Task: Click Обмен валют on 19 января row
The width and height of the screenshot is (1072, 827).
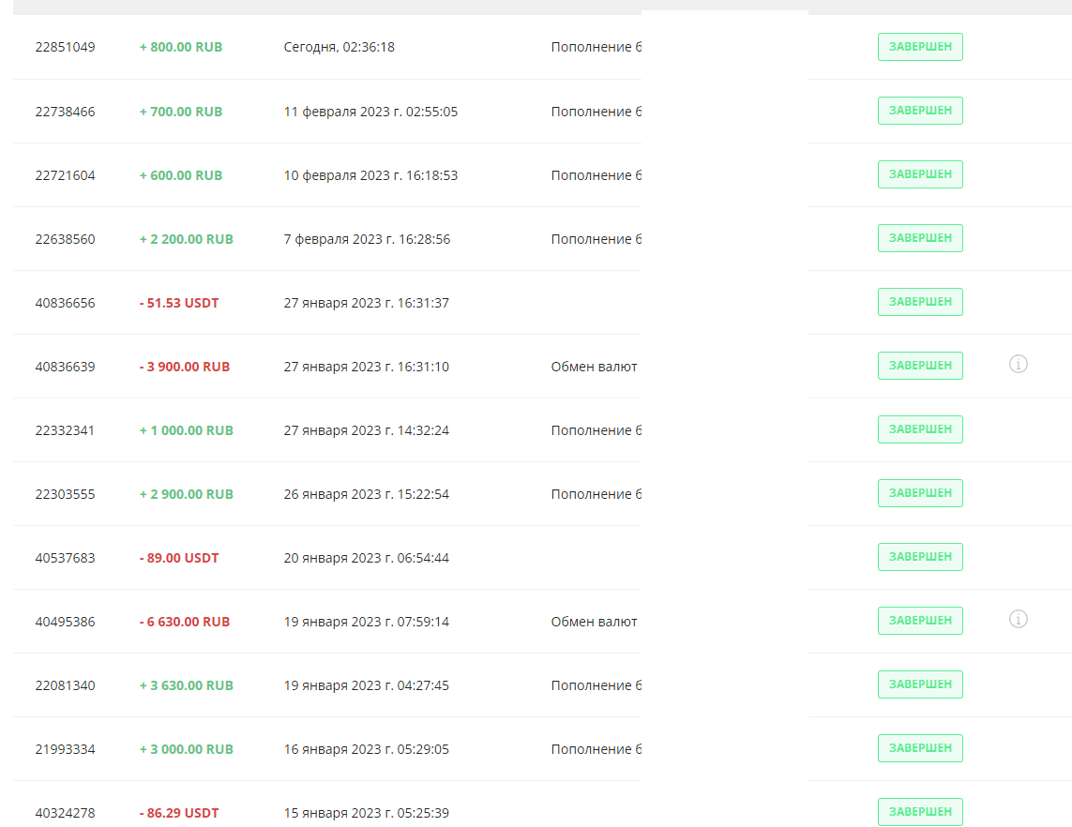Action: [594, 622]
